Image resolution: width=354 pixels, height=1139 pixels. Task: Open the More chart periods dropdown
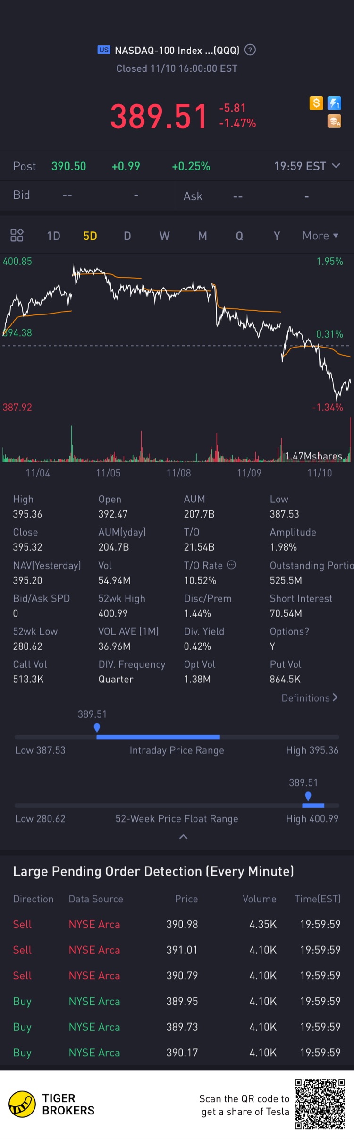point(320,236)
